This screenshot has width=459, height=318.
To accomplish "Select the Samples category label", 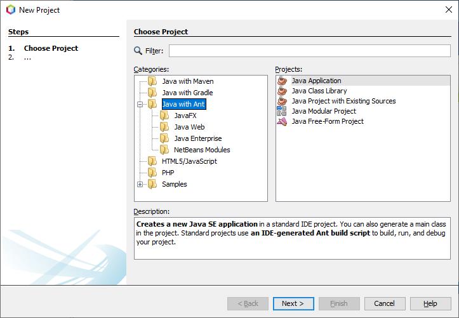I will pyautogui.click(x=175, y=184).
